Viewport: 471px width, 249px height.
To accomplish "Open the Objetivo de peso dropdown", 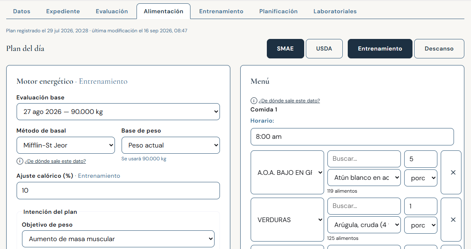I will 118,239.
